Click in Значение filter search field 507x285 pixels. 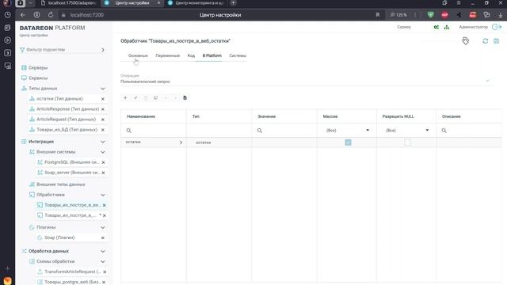[284, 131]
